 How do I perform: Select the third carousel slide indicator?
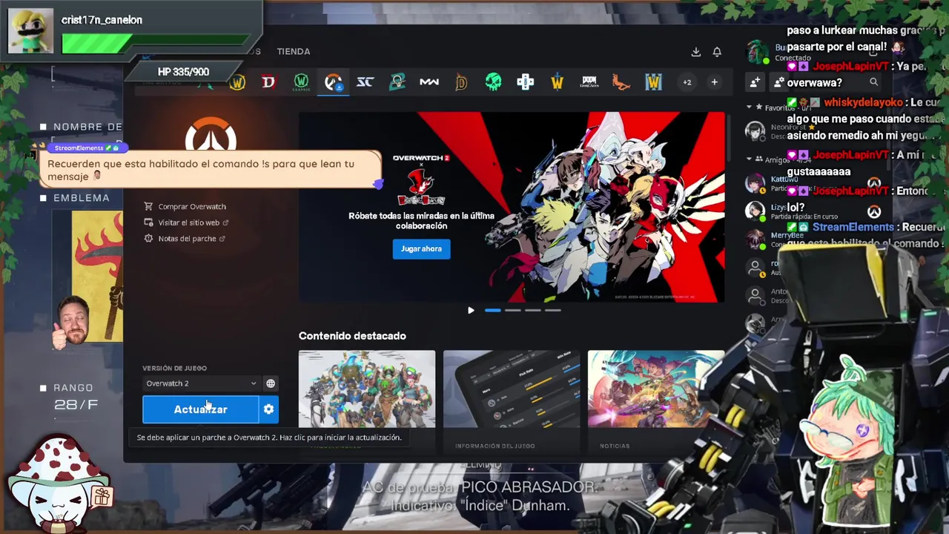[532, 310]
